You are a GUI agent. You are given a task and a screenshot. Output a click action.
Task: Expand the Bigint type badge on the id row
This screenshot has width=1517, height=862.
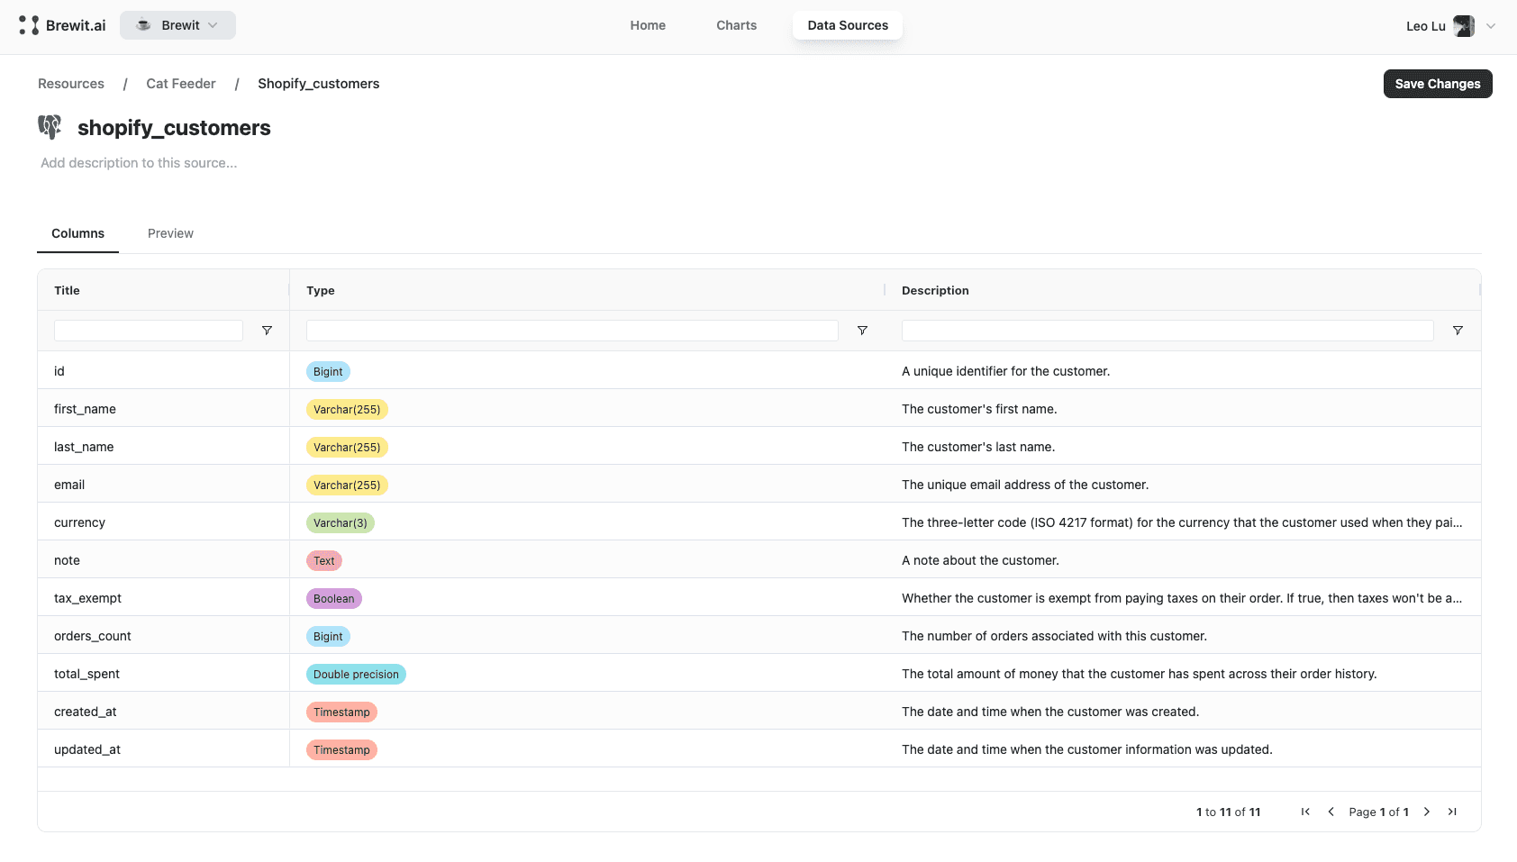point(327,371)
